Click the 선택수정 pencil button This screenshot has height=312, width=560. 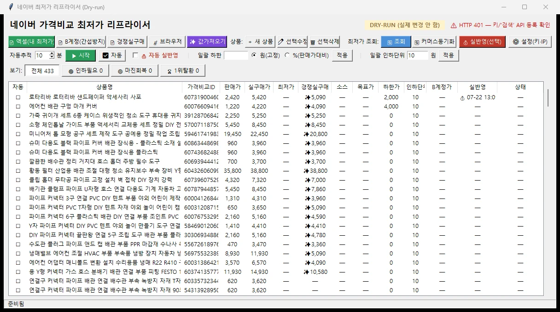coord(292,41)
